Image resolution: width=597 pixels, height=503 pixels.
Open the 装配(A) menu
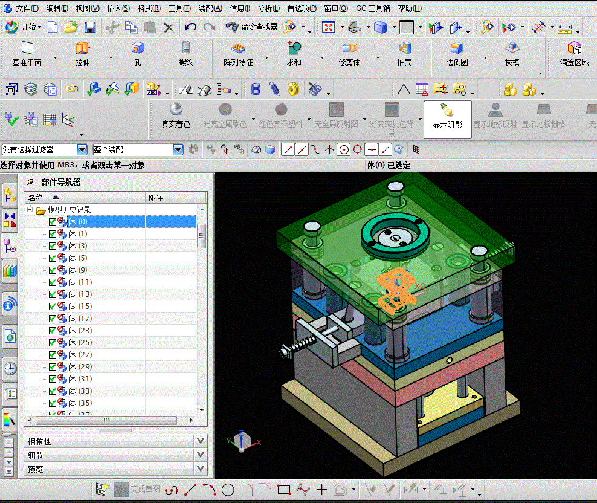(210, 8)
